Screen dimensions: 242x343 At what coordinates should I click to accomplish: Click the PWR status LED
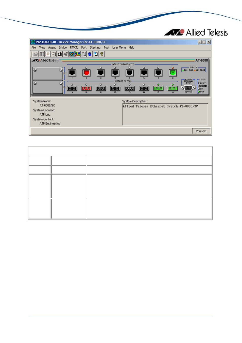199,92
